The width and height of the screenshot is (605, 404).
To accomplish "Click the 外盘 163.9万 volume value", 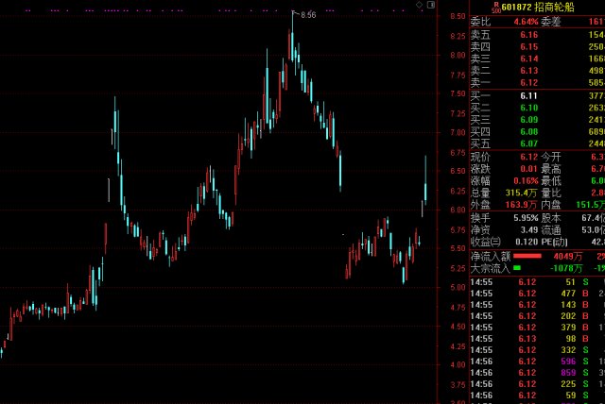I will (521, 205).
